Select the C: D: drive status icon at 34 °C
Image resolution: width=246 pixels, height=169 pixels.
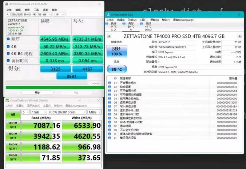tap(107, 24)
